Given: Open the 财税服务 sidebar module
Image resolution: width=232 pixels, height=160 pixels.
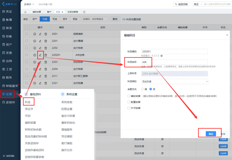Looking at the screenshot, I should [x=10, y=86].
